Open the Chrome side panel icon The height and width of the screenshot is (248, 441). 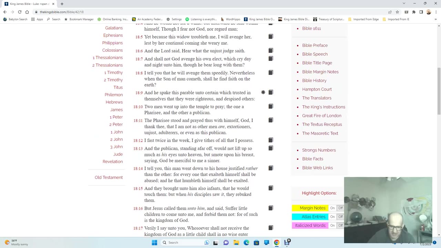click(421, 12)
